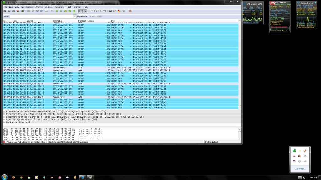Open the Windows Start button

(4, 177)
